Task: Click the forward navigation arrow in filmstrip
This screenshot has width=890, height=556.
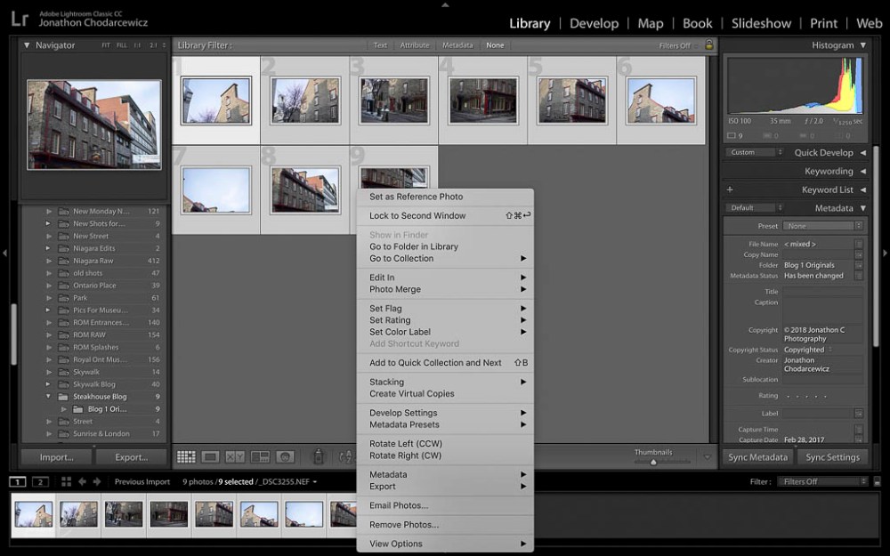Action: coord(97,480)
